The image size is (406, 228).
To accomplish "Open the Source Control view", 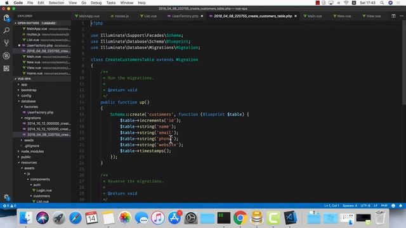I will tap(6, 43).
